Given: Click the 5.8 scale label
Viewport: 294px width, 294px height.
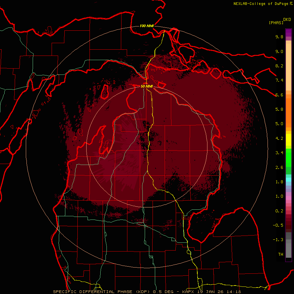Looking at the screenshot, I should tap(279, 109).
